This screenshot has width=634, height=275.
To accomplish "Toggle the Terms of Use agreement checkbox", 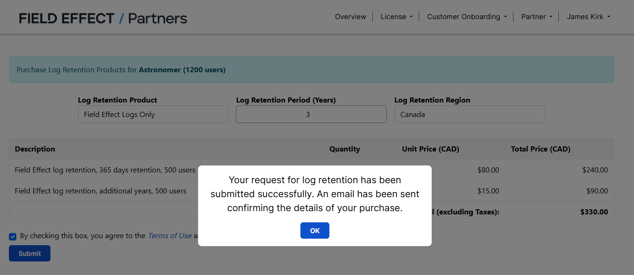I will pos(13,236).
